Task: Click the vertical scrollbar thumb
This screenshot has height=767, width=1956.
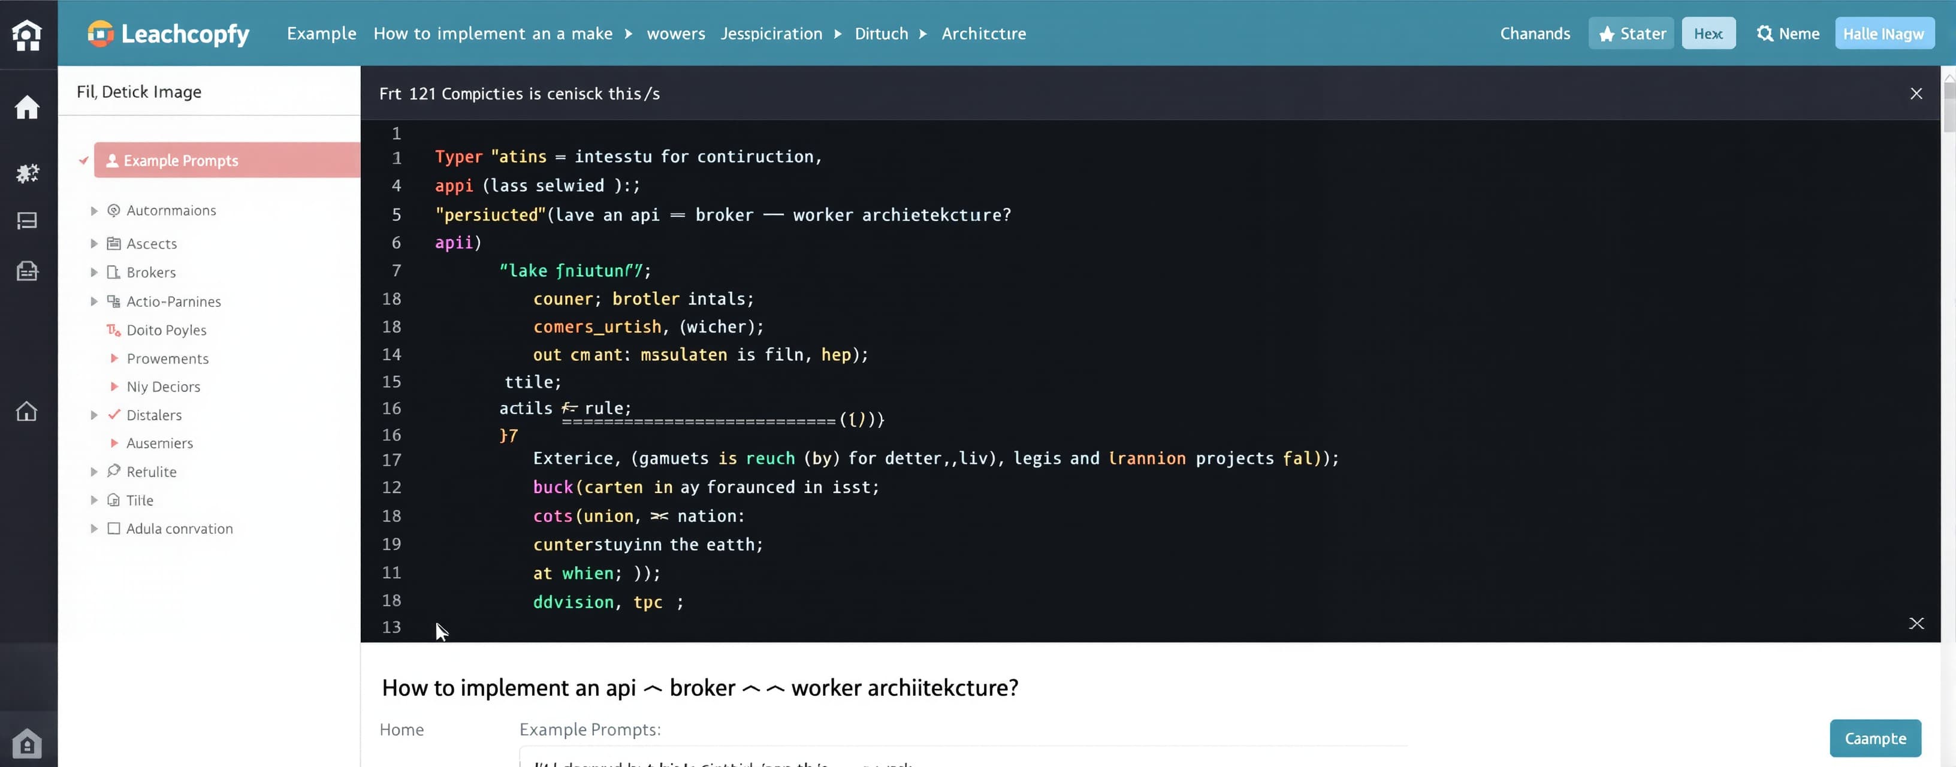Action: [1948, 107]
